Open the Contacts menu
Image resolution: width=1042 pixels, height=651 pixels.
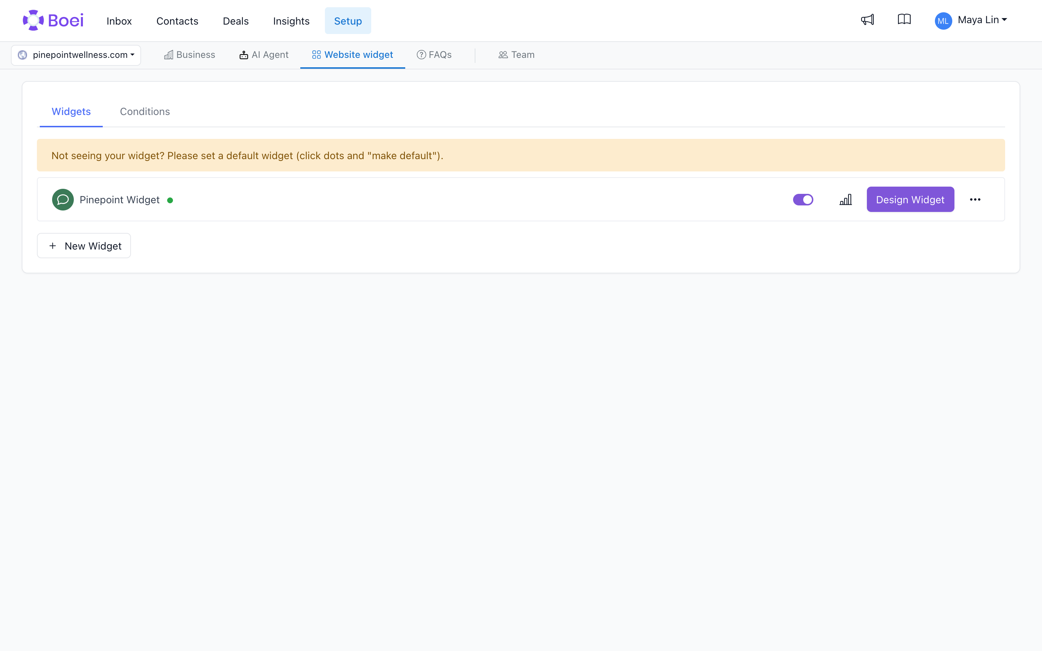177,21
